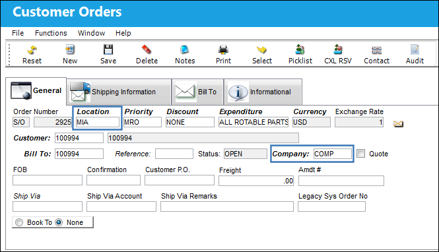Click the Reference input field
This screenshot has width=439, height=252.
[x=174, y=154]
